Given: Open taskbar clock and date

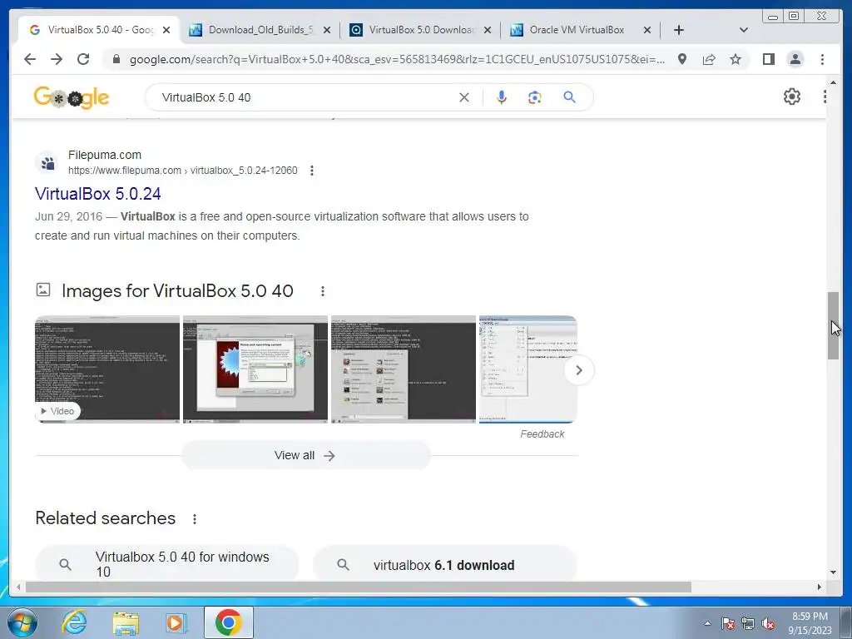Looking at the screenshot, I should [x=810, y=623].
